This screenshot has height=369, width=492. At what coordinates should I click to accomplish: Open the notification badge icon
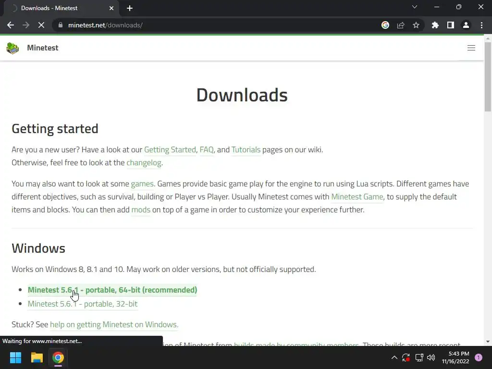pos(478,357)
